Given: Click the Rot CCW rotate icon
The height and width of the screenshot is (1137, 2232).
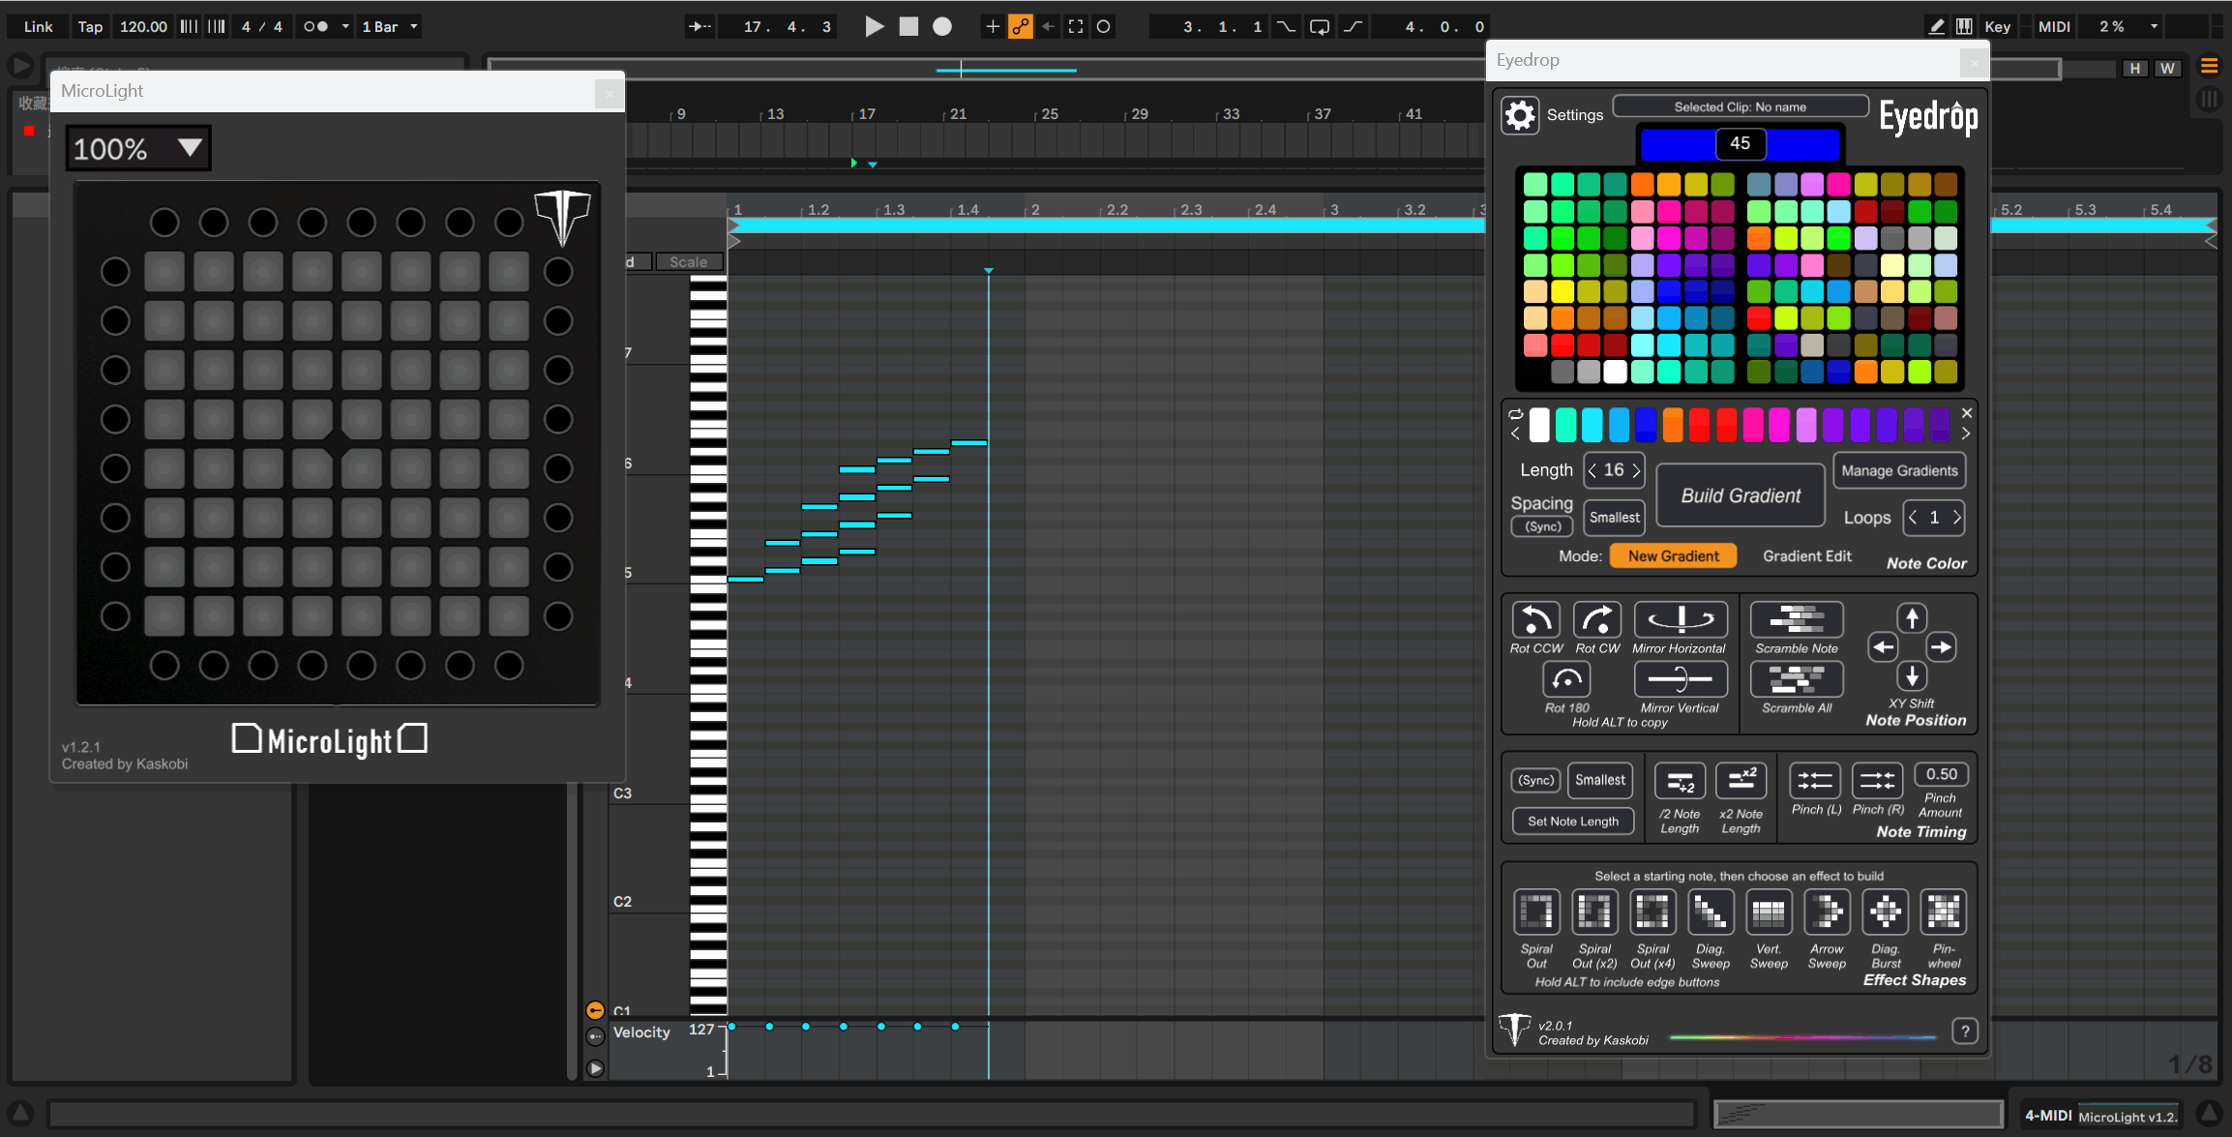Looking at the screenshot, I should point(1535,620).
